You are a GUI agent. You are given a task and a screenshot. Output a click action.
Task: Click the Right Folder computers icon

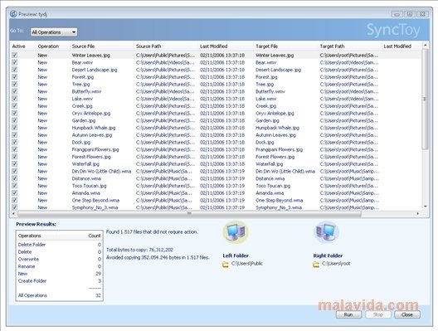(x=326, y=232)
